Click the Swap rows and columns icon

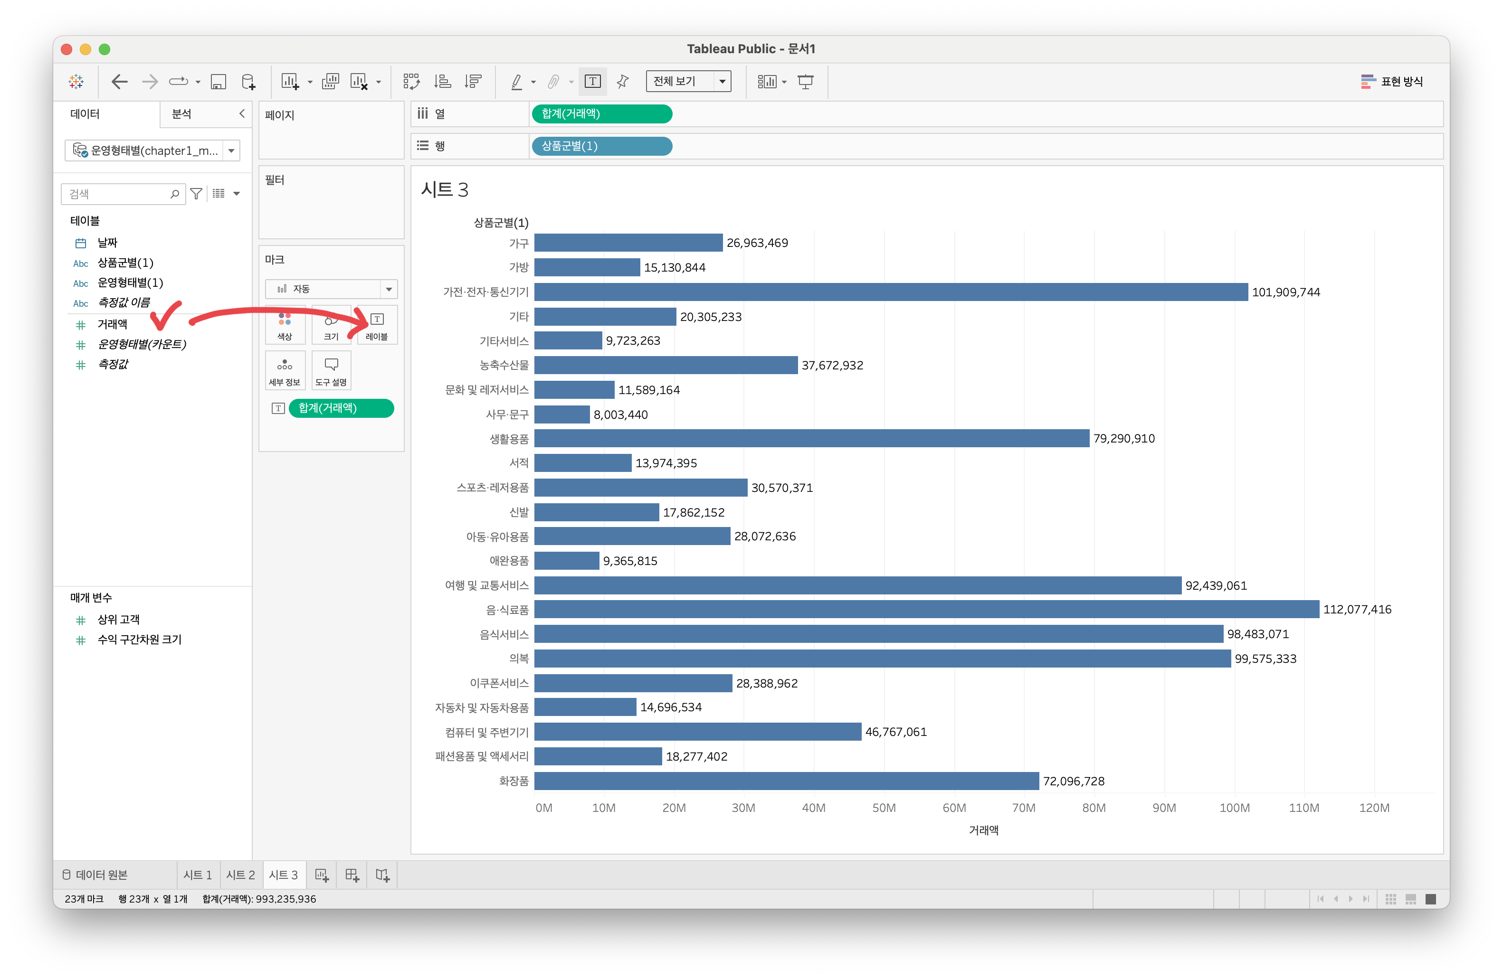(411, 82)
